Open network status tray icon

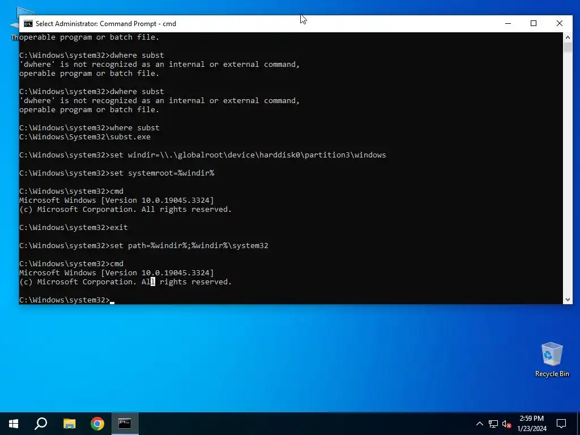[493, 424]
